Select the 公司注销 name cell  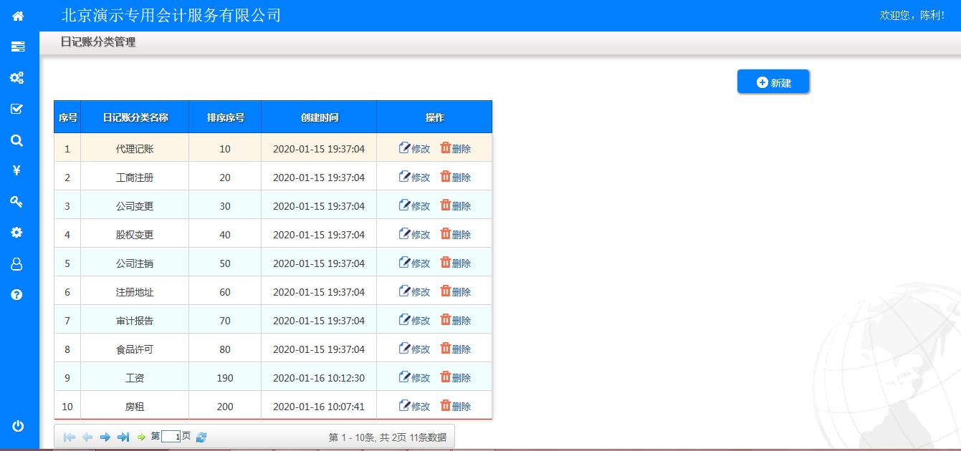pos(135,263)
